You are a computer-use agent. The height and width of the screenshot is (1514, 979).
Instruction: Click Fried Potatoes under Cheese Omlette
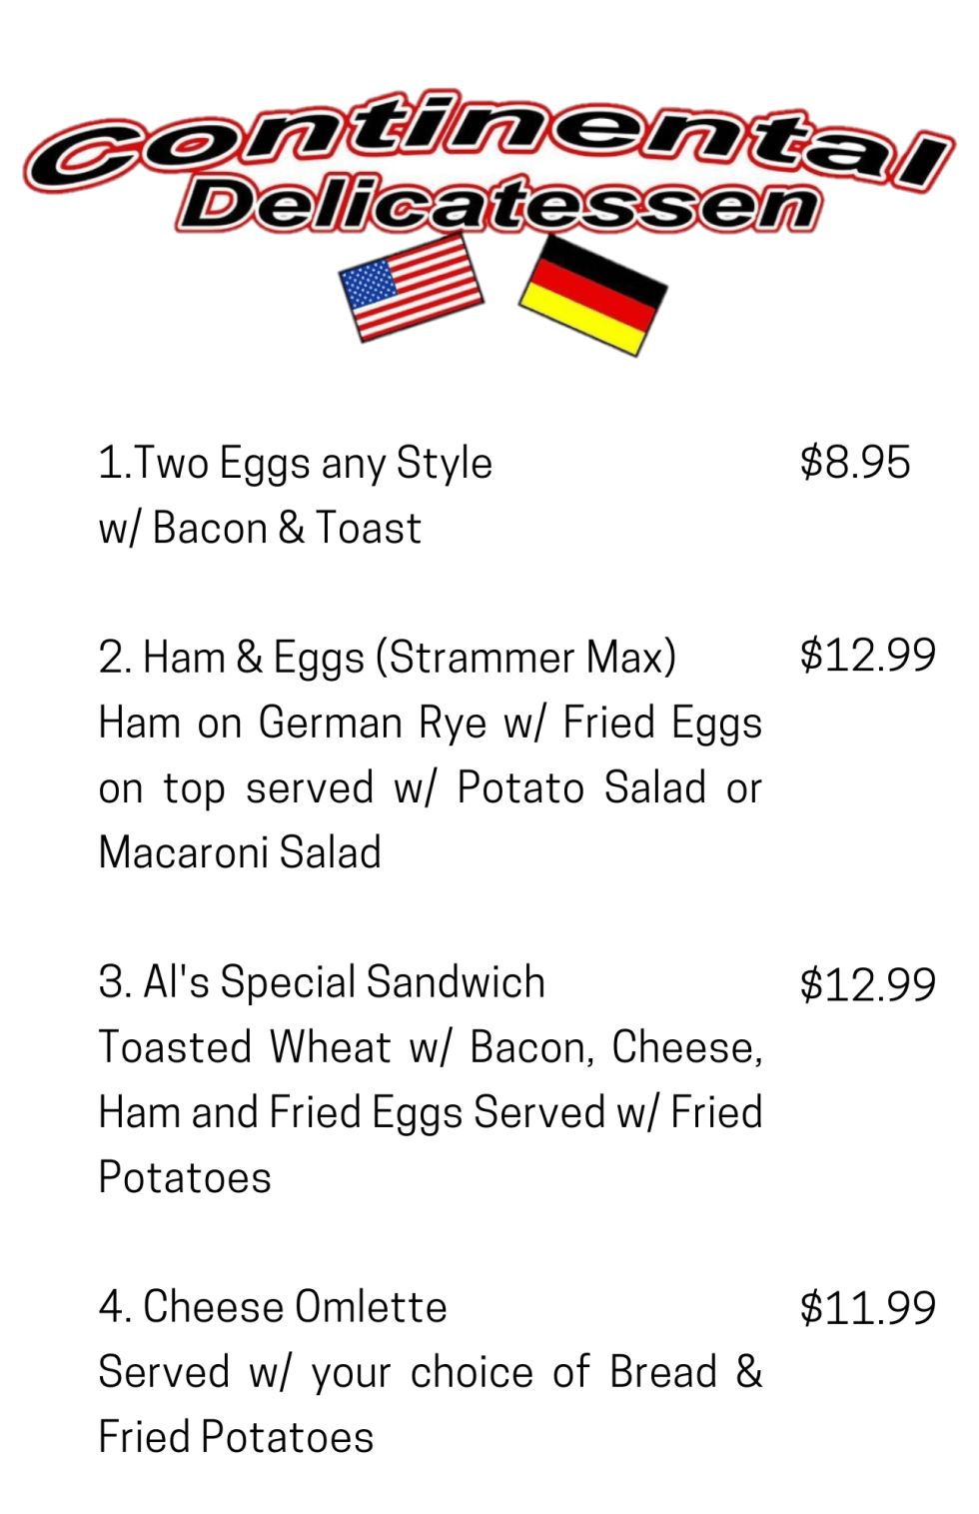pyautogui.click(x=236, y=1437)
